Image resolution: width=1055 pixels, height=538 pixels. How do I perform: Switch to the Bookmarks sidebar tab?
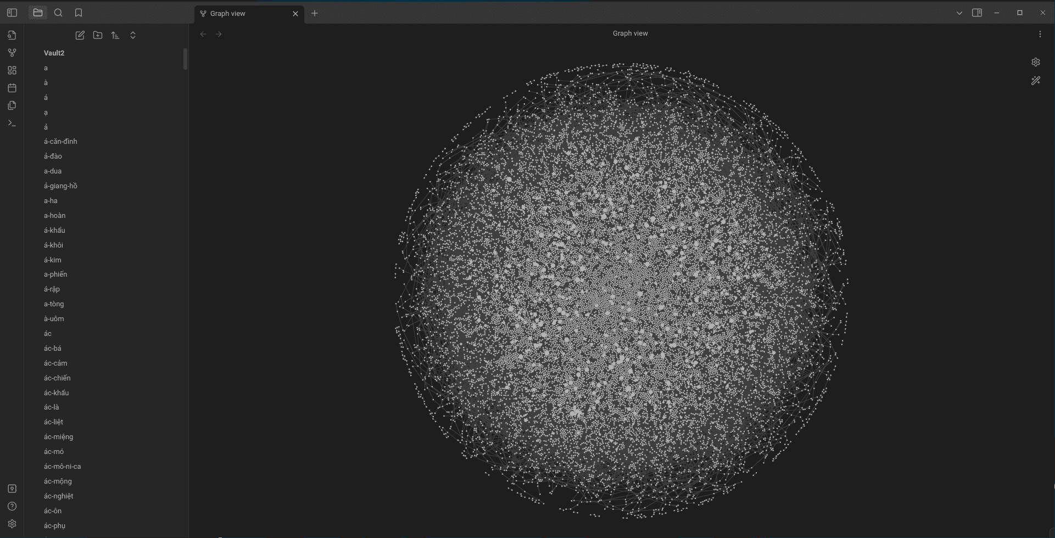[79, 13]
